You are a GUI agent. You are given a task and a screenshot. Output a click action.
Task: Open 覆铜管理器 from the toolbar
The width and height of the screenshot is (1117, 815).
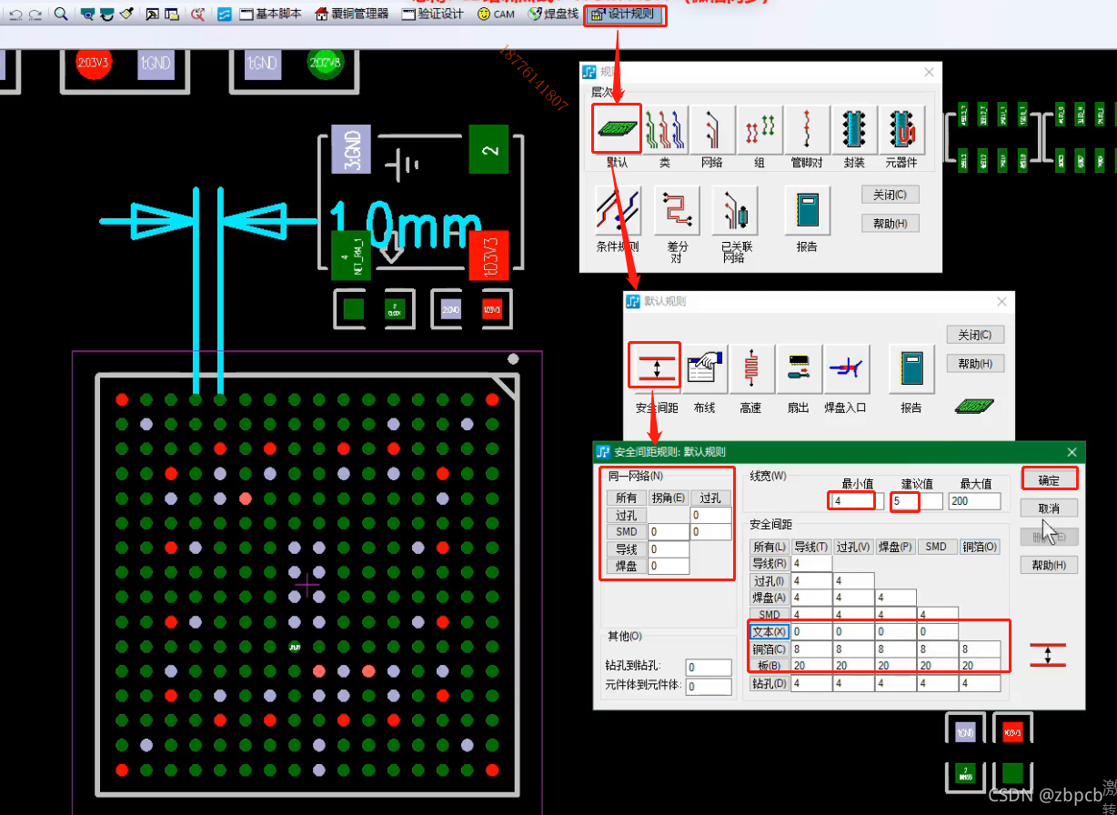(x=351, y=15)
